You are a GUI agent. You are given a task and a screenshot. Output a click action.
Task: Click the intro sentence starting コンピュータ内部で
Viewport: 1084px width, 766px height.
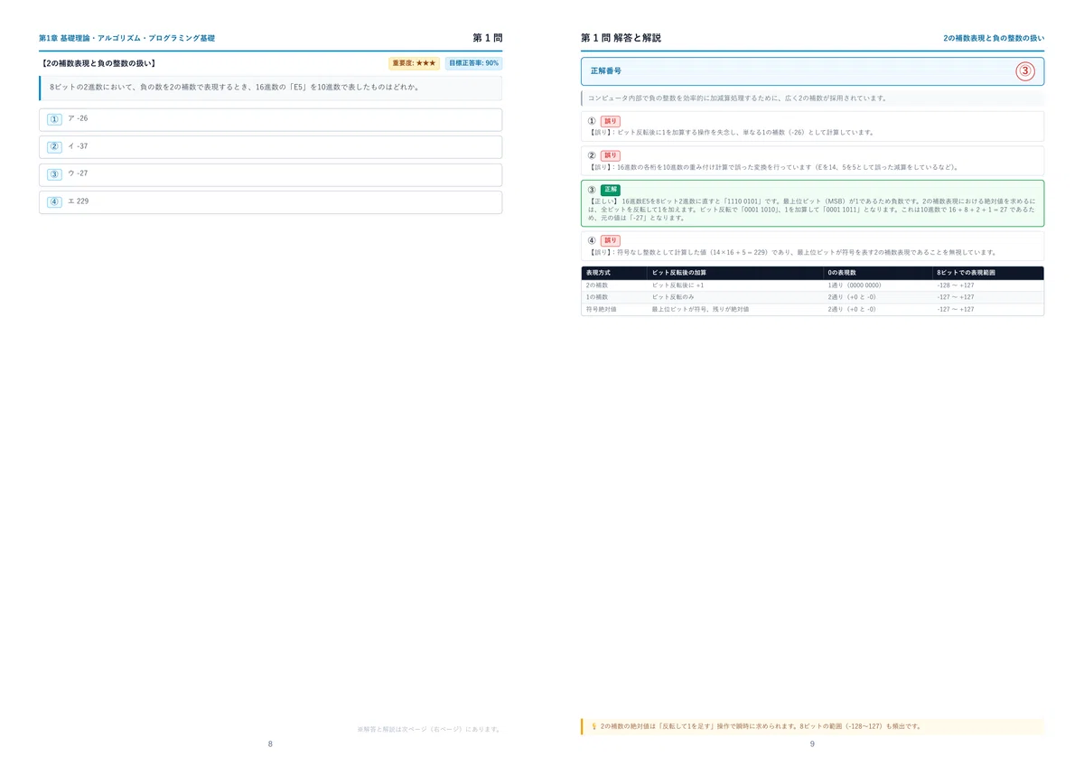tap(737, 98)
